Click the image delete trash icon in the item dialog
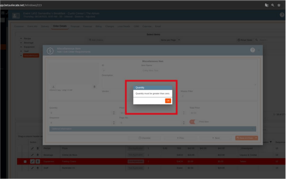286x179 pixels. pyautogui.click(x=94, y=87)
